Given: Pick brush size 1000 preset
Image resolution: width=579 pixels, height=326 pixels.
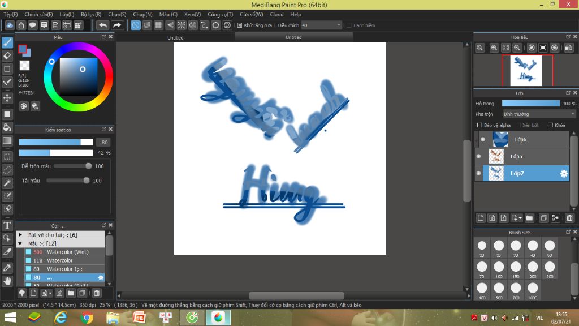Looking at the screenshot, I should click(533, 291).
